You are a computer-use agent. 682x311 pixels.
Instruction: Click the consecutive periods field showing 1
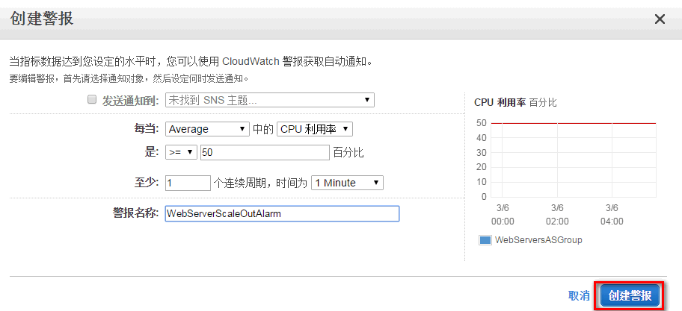[x=188, y=183]
